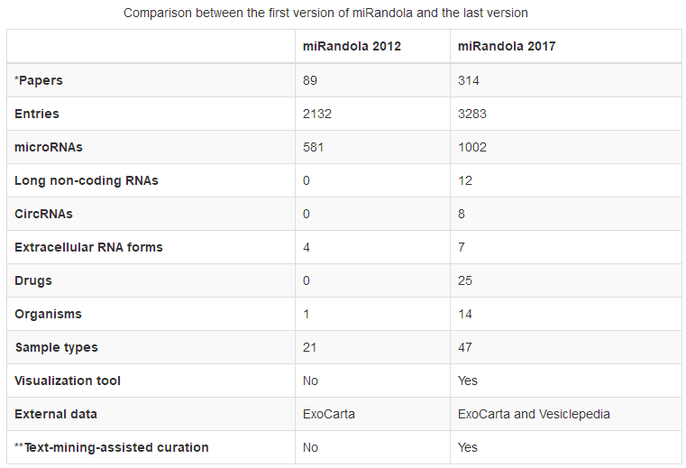The image size is (686, 468).
Task: Click the 314 papers value
Action: coord(469,80)
